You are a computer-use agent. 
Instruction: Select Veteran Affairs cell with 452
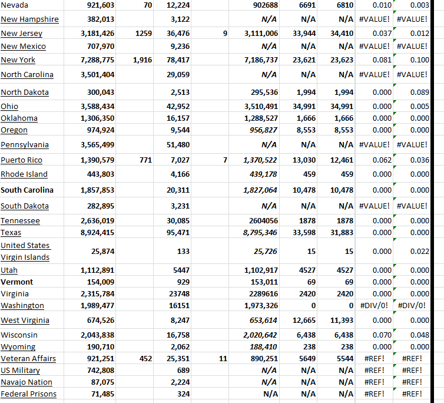(134, 359)
